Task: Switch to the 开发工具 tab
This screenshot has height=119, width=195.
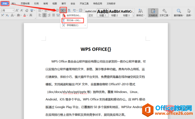Action: click(x=84, y=4)
